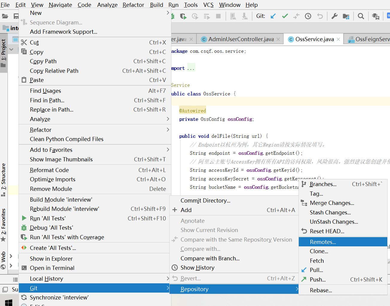The height and width of the screenshot is (306, 390).
Task: Select Push in Repository submenu
Action: click(x=343, y=279)
